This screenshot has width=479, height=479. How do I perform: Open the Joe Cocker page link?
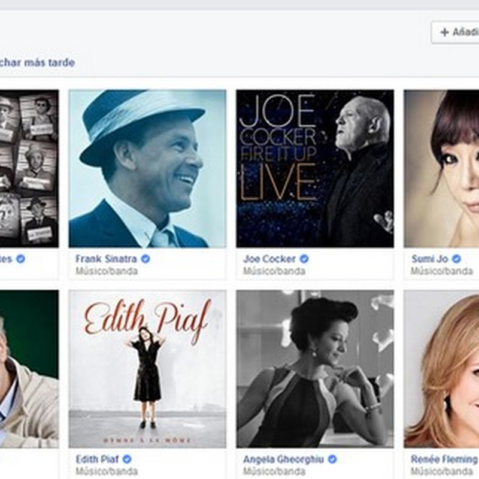click(x=269, y=259)
